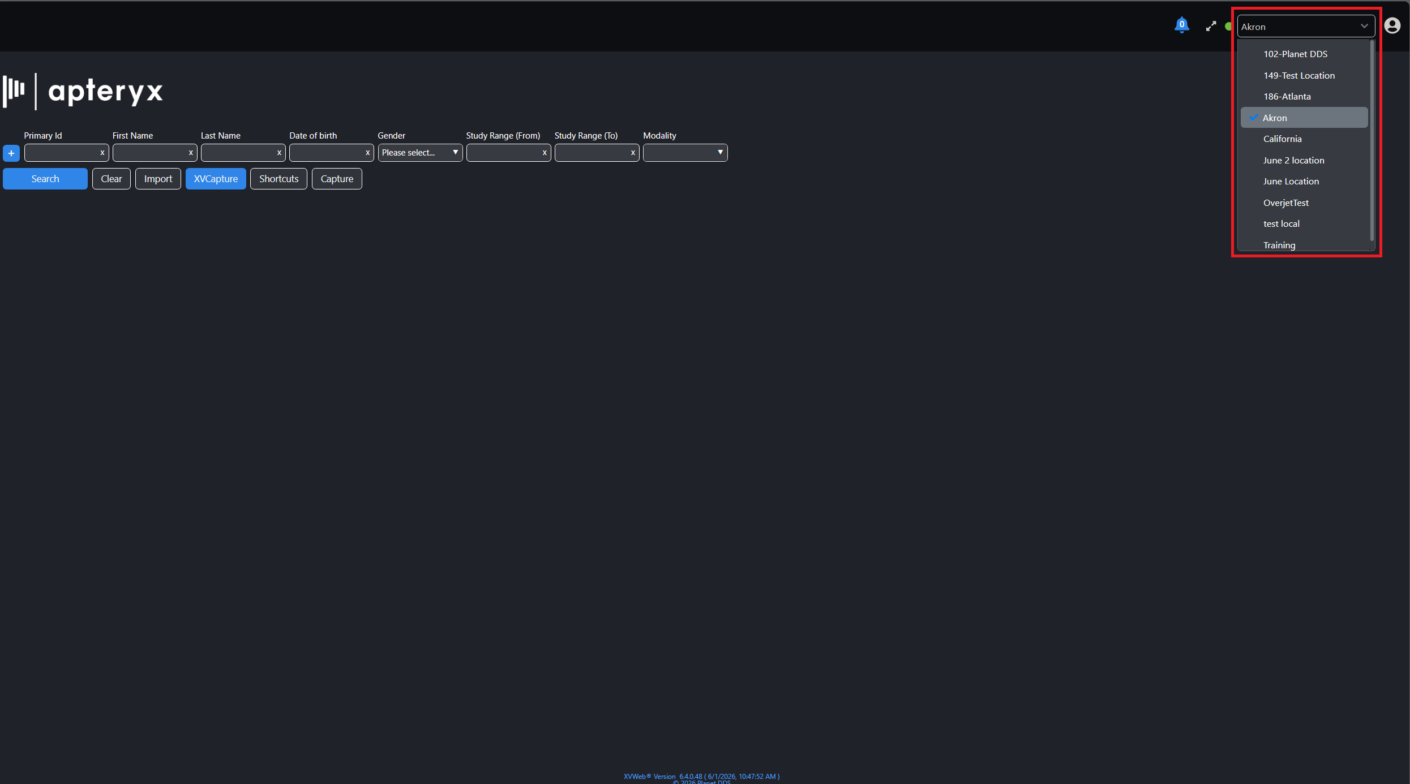Click the Apteryx logo
1410x784 pixels.
[83, 91]
